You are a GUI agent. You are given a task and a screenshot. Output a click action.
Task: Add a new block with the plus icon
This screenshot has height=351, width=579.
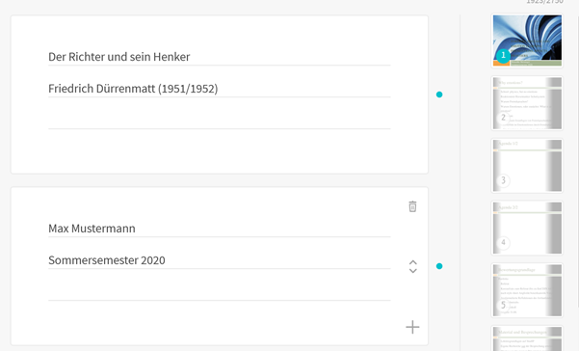(x=412, y=327)
